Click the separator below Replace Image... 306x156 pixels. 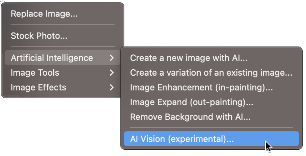(62, 25)
